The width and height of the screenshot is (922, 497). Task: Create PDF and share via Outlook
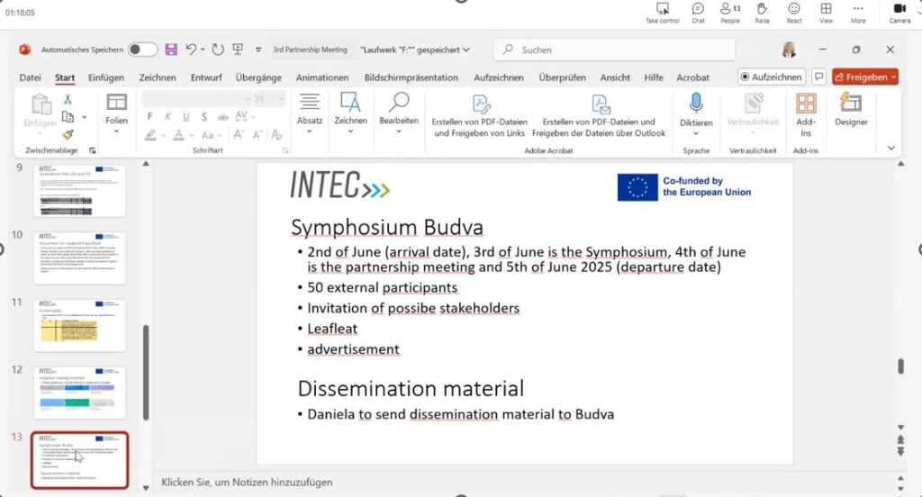pyautogui.click(x=599, y=114)
